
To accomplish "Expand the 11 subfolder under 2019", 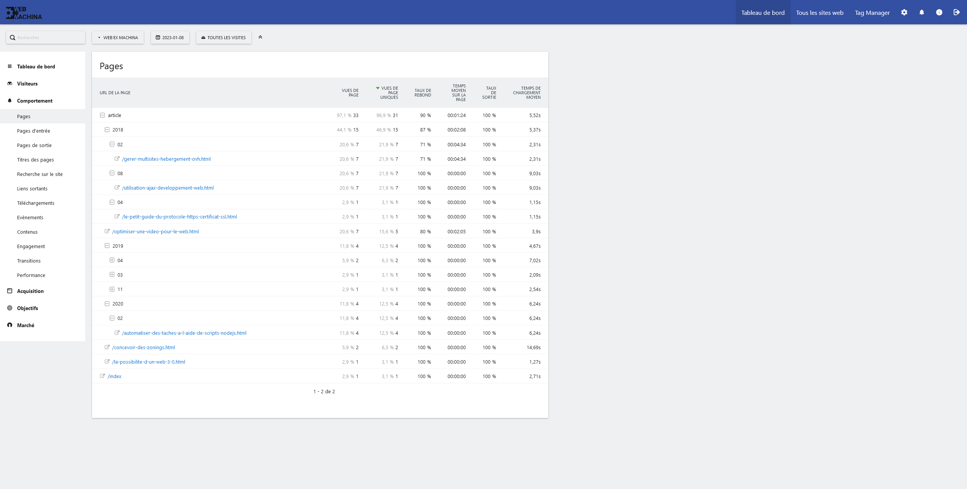I will [x=112, y=289].
